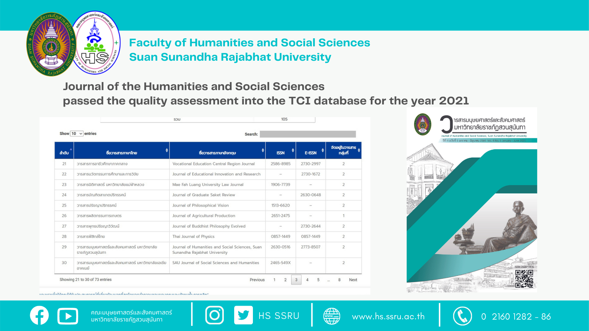Click the Instagram icon
Image resolution: width=589 pixels, height=331 pixels.
(x=214, y=315)
